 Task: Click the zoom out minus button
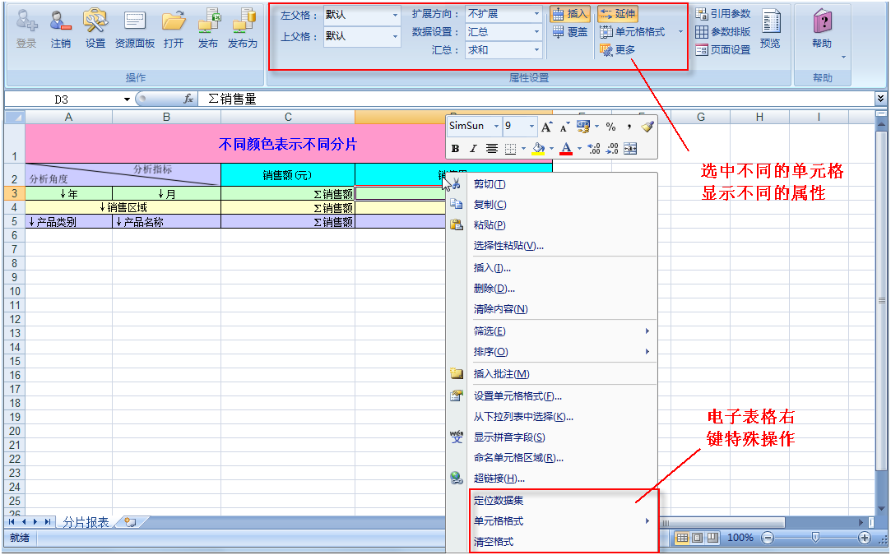pos(768,538)
